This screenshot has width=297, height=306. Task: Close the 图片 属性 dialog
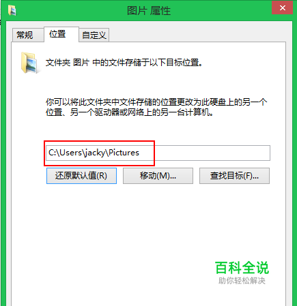(282, 8)
